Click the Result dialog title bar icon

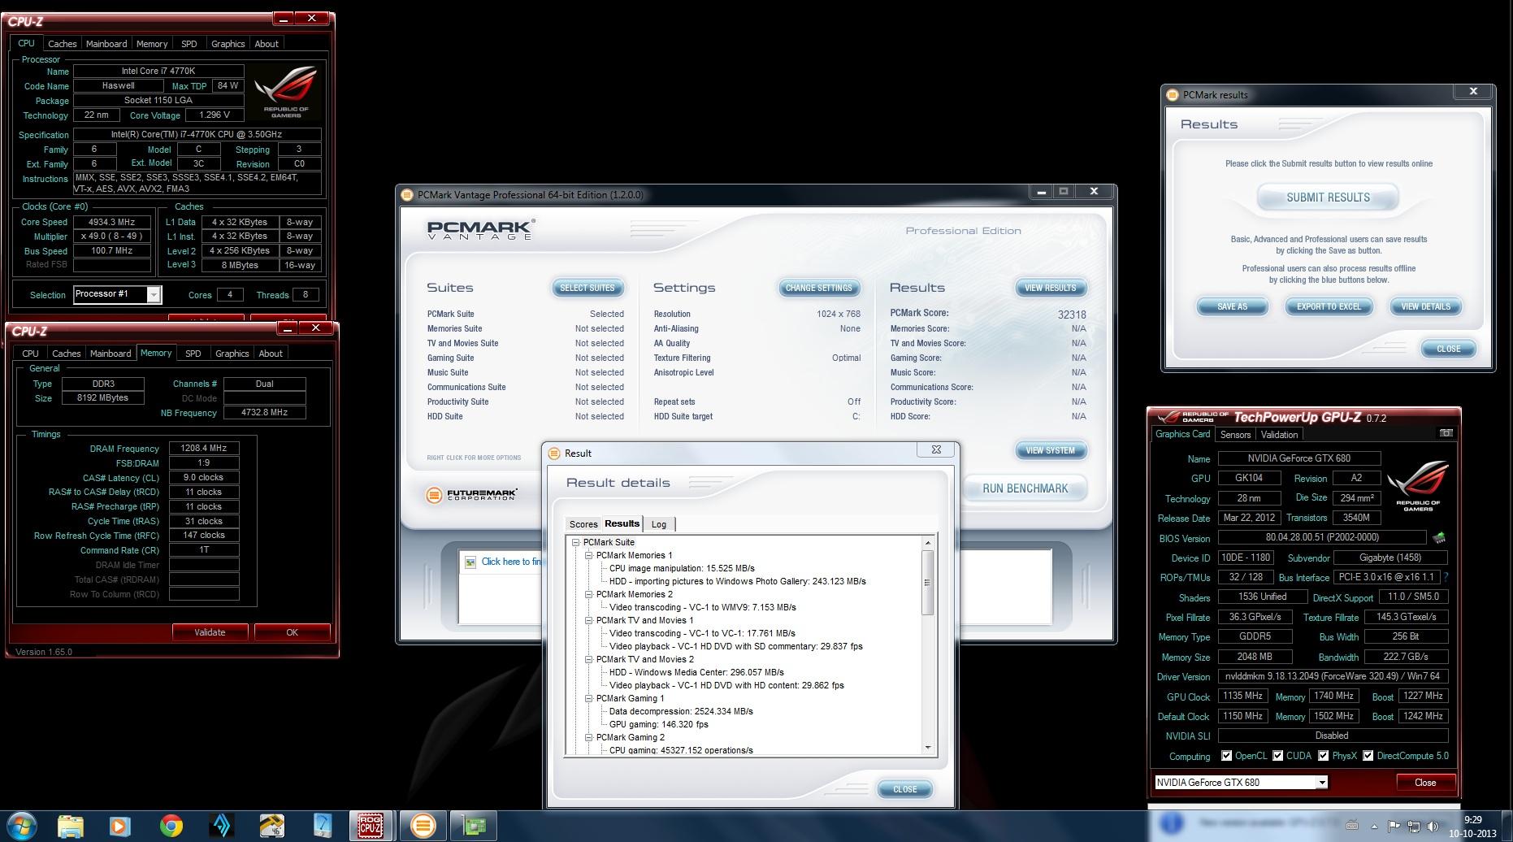[554, 453]
